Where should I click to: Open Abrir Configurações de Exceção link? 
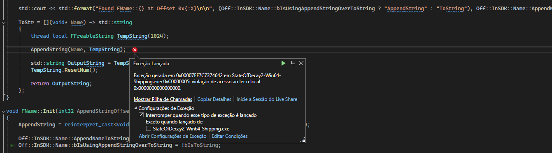[172, 136]
